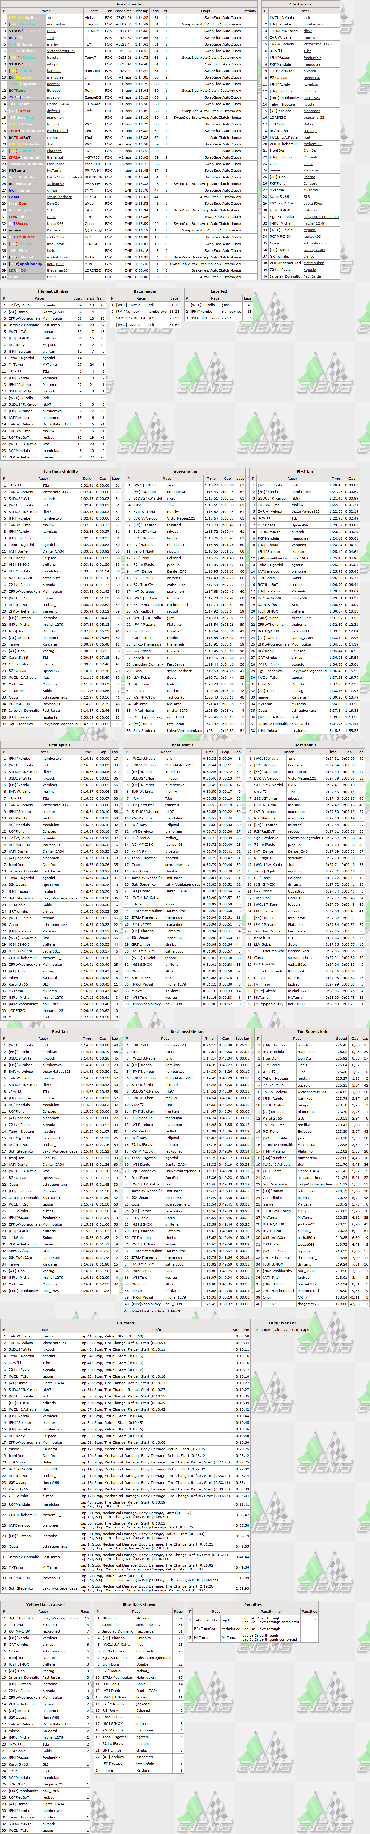370x1834 pixels.
Task: Select the 'Laps led' table title
Action: pyautogui.click(x=219, y=291)
